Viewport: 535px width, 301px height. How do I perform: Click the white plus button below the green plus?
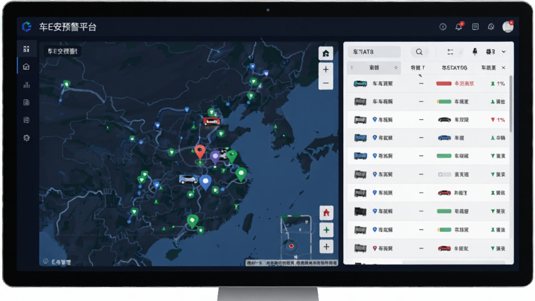coord(326,247)
